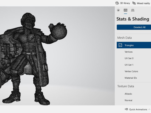The width and height of the screenshot is (151, 113).
Task: Uncheck the Triangles checkbox
Action: click(120, 45)
